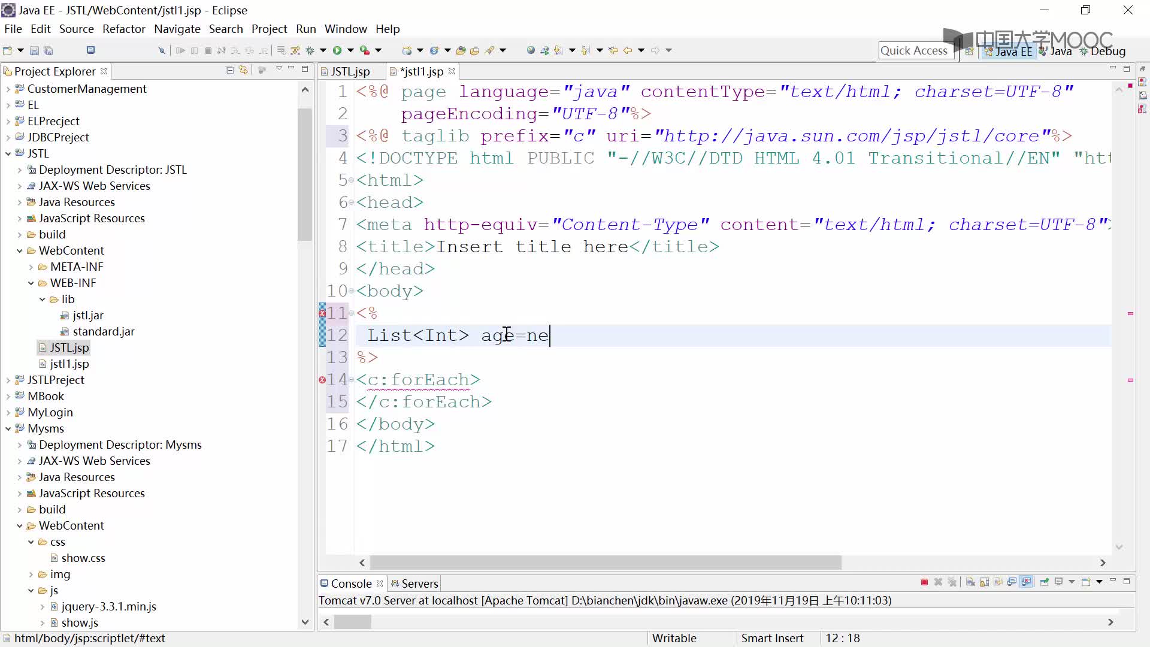Toggle Show Console When Standard Out Changes

(x=1012, y=582)
